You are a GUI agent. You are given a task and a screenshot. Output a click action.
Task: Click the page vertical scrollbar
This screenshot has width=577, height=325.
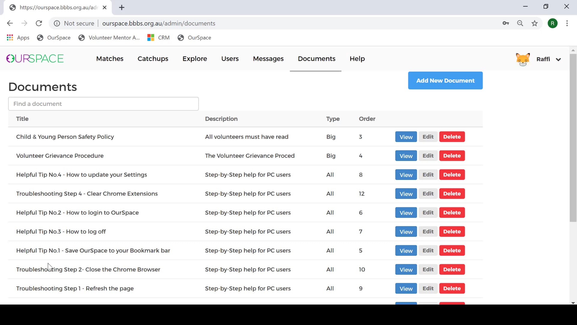coord(573,138)
